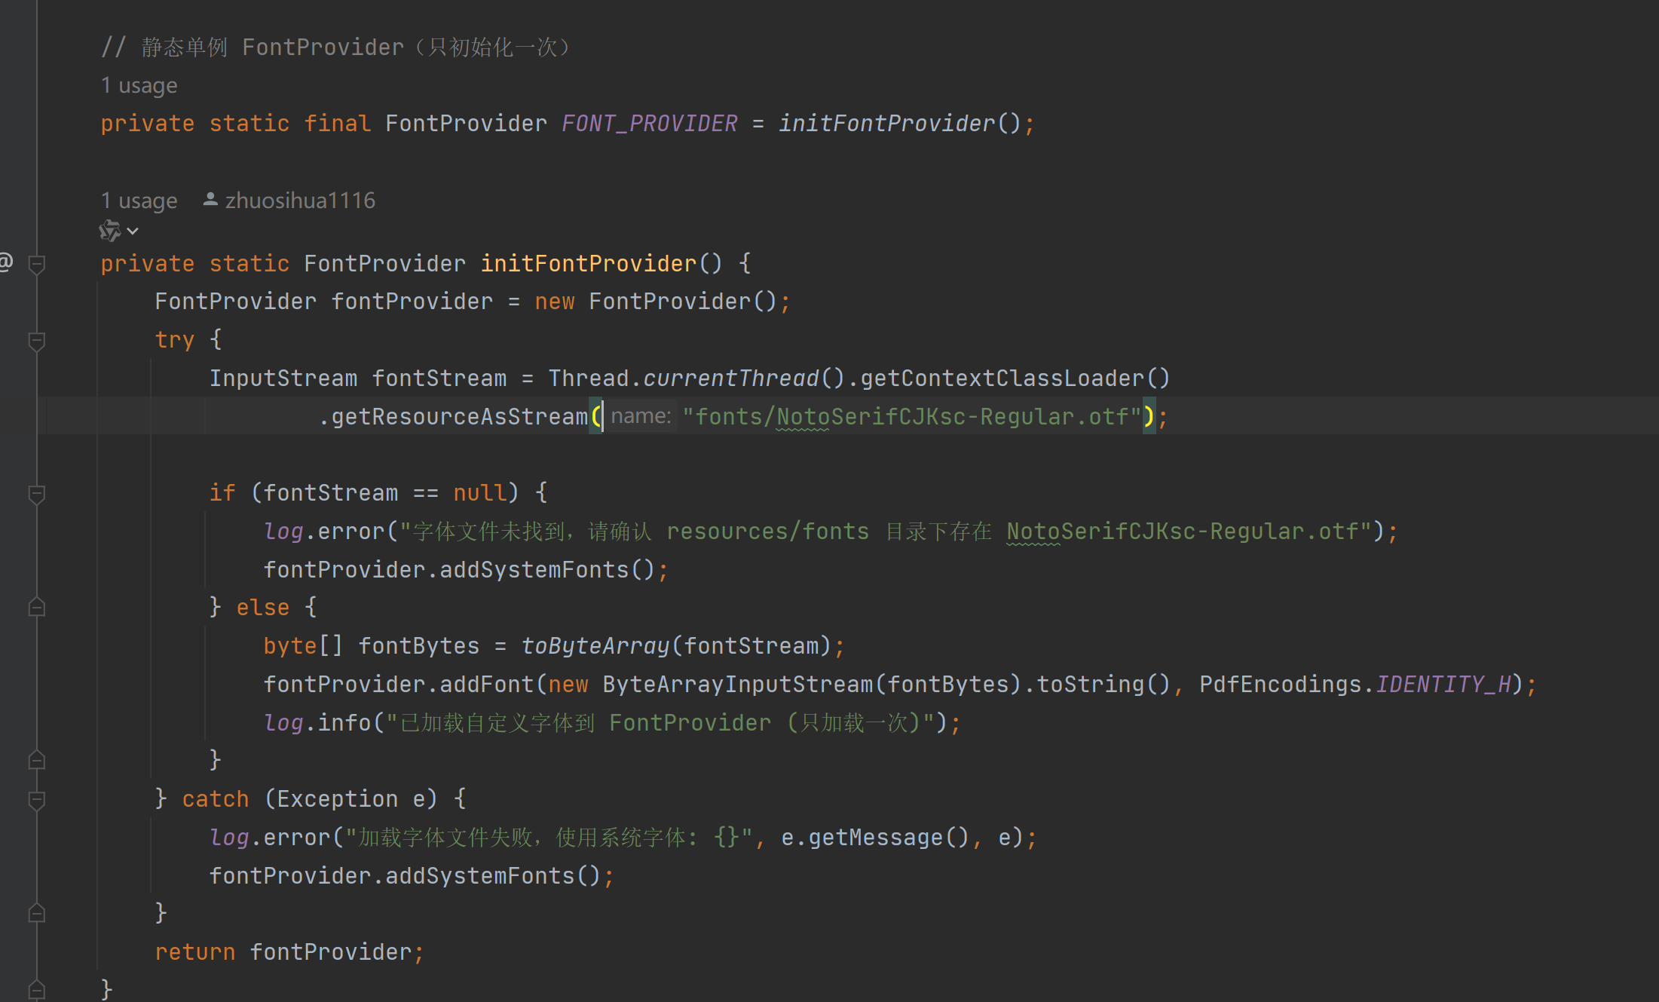Click fold end marker at method's closing brace
Image resolution: width=1659 pixels, height=1002 pixels.
pos(36,989)
